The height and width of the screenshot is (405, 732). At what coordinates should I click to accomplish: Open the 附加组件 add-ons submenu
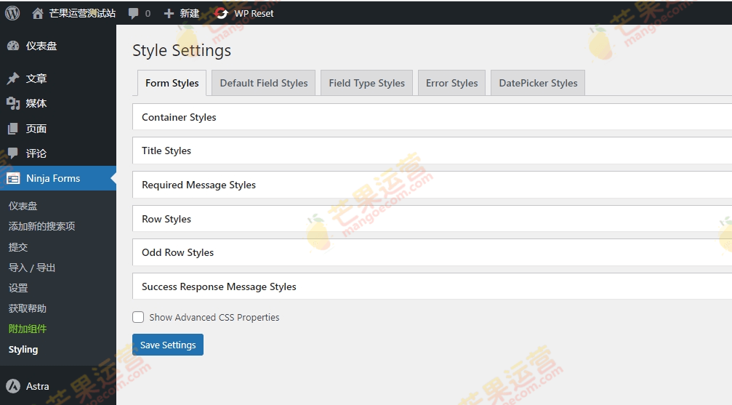click(x=28, y=329)
